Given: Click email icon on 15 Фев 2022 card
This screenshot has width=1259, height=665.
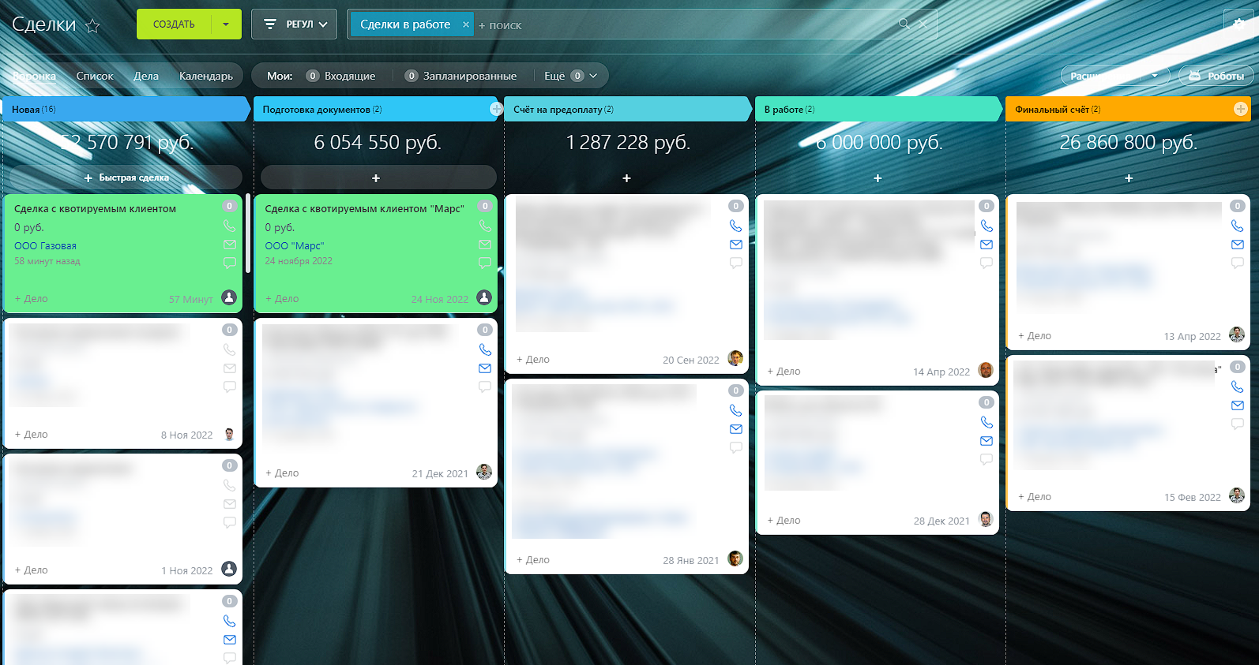Looking at the screenshot, I should click(x=1237, y=405).
